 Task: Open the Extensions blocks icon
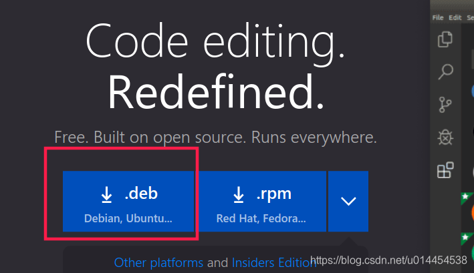(x=445, y=170)
